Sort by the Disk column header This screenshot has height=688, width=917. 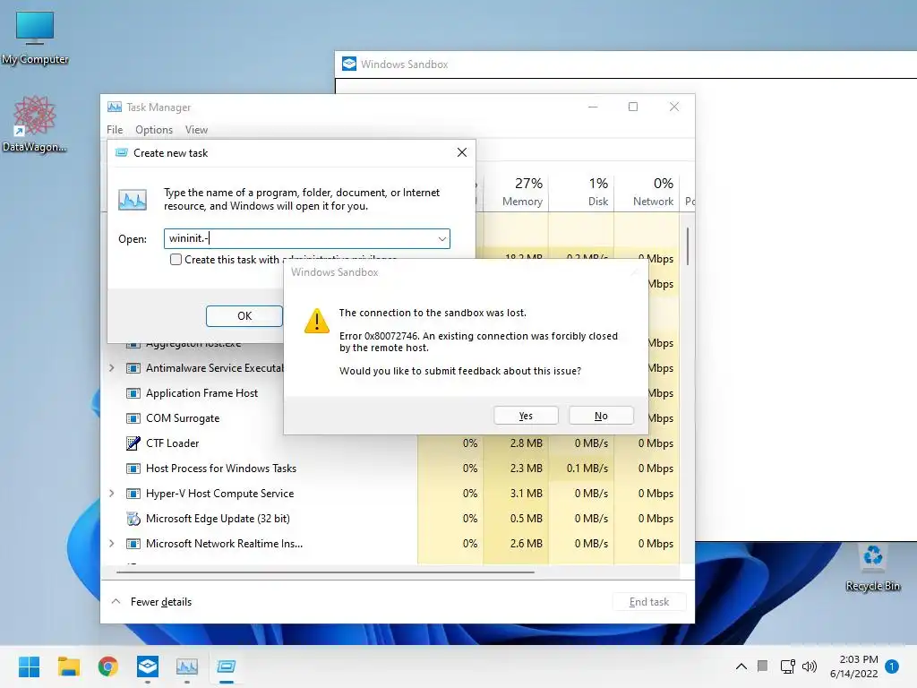pyautogui.click(x=581, y=193)
